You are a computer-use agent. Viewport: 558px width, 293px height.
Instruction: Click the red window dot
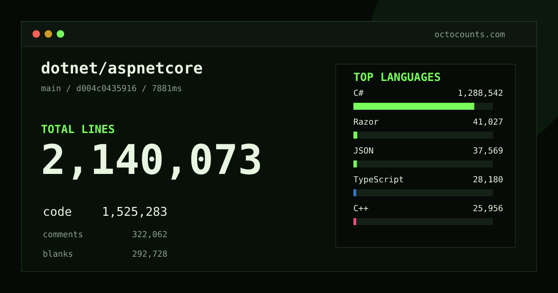(x=36, y=34)
